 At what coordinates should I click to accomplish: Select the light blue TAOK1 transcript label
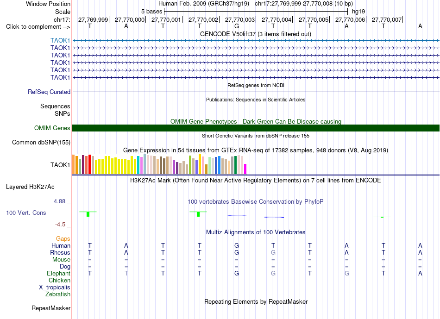pyautogui.click(x=60, y=40)
